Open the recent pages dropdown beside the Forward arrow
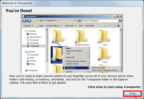144x99 pixels. [32, 21]
